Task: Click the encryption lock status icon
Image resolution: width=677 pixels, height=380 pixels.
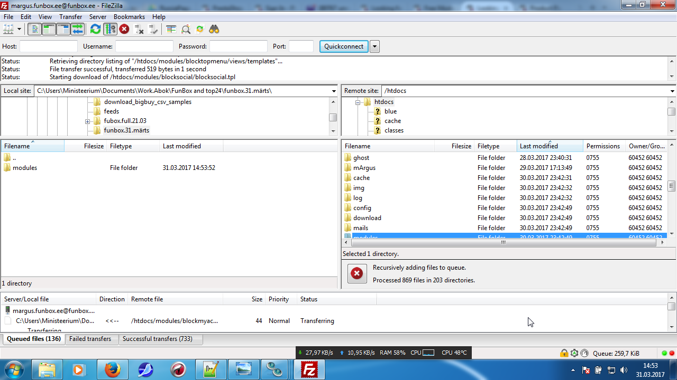Action: [x=564, y=353]
